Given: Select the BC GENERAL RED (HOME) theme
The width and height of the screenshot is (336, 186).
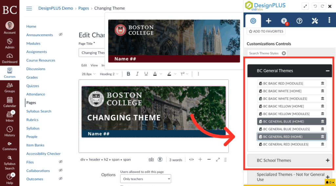Looking at the screenshot, I should (291, 137).
